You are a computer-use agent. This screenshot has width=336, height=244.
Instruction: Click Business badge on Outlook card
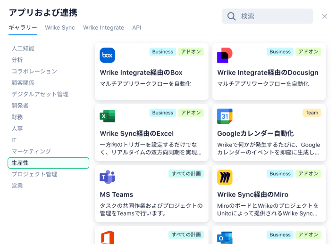pos(280,235)
